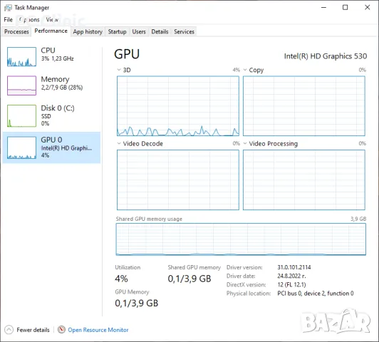The image size is (379, 342).
Task: Click the GPU Memory 0,1/3,9 GB value
Action: pyautogui.click(x=137, y=303)
